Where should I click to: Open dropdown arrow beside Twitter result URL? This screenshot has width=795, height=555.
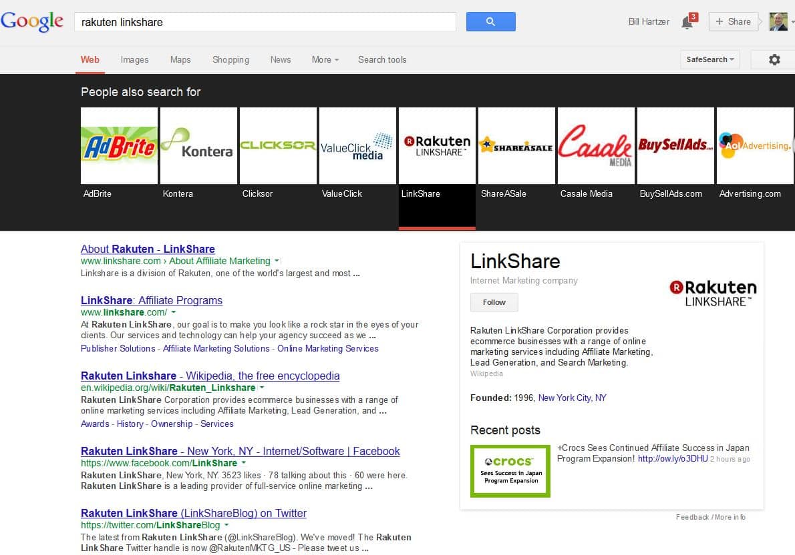point(226,525)
